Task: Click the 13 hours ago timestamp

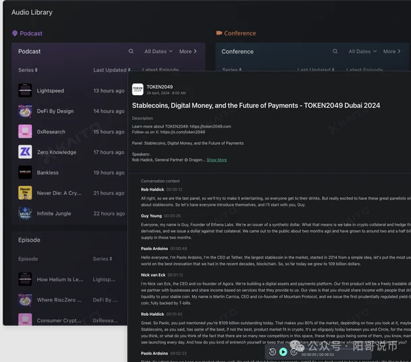Action: click(x=109, y=91)
